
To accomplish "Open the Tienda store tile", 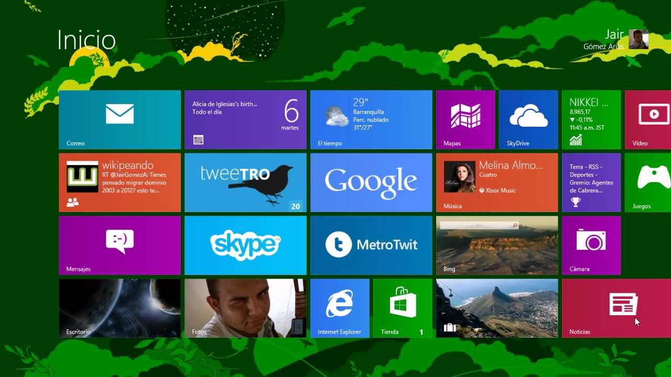I will 403,308.
